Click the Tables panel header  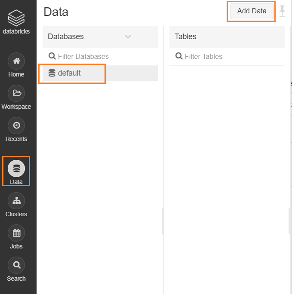(227, 37)
